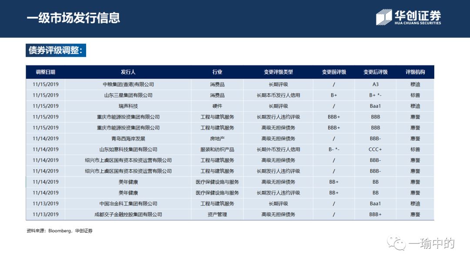Click the 发行人 column header
470x264 pixels.
point(128,72)
